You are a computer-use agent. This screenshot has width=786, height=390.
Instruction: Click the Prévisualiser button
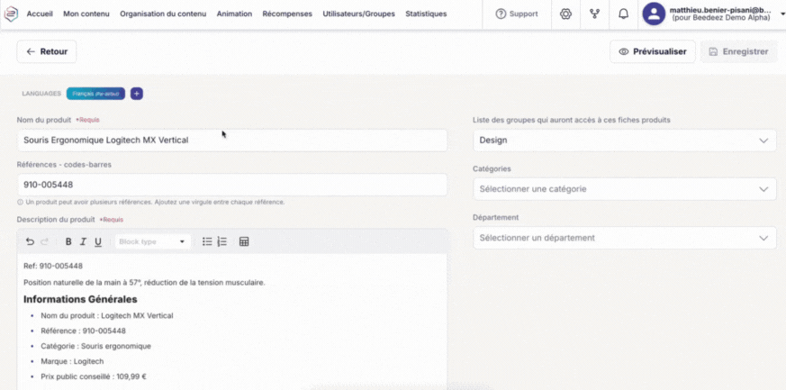pyautogui.click(x=653, y=51)
